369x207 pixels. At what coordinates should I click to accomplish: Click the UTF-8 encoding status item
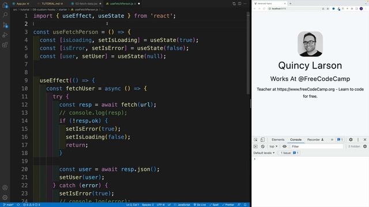coord(161,205)
